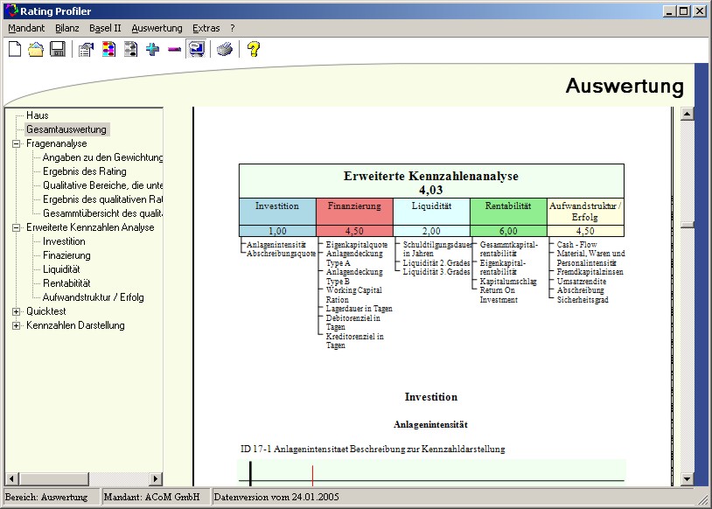Select Investition in the navigation tree

(64, 241)
